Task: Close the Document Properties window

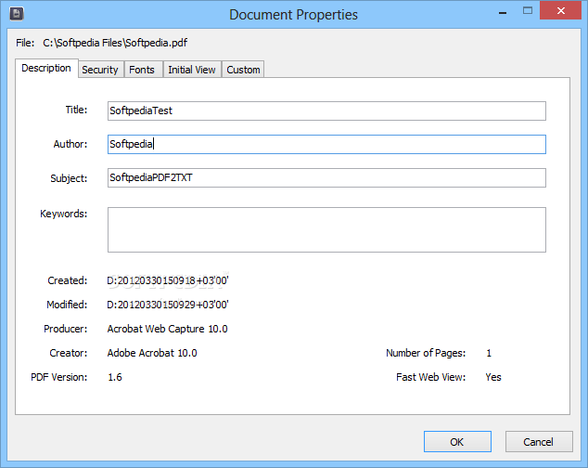Action: pyautogui.click(x=560, y=10)
